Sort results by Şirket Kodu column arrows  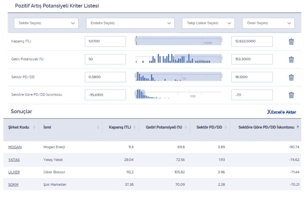coord(34,127)
